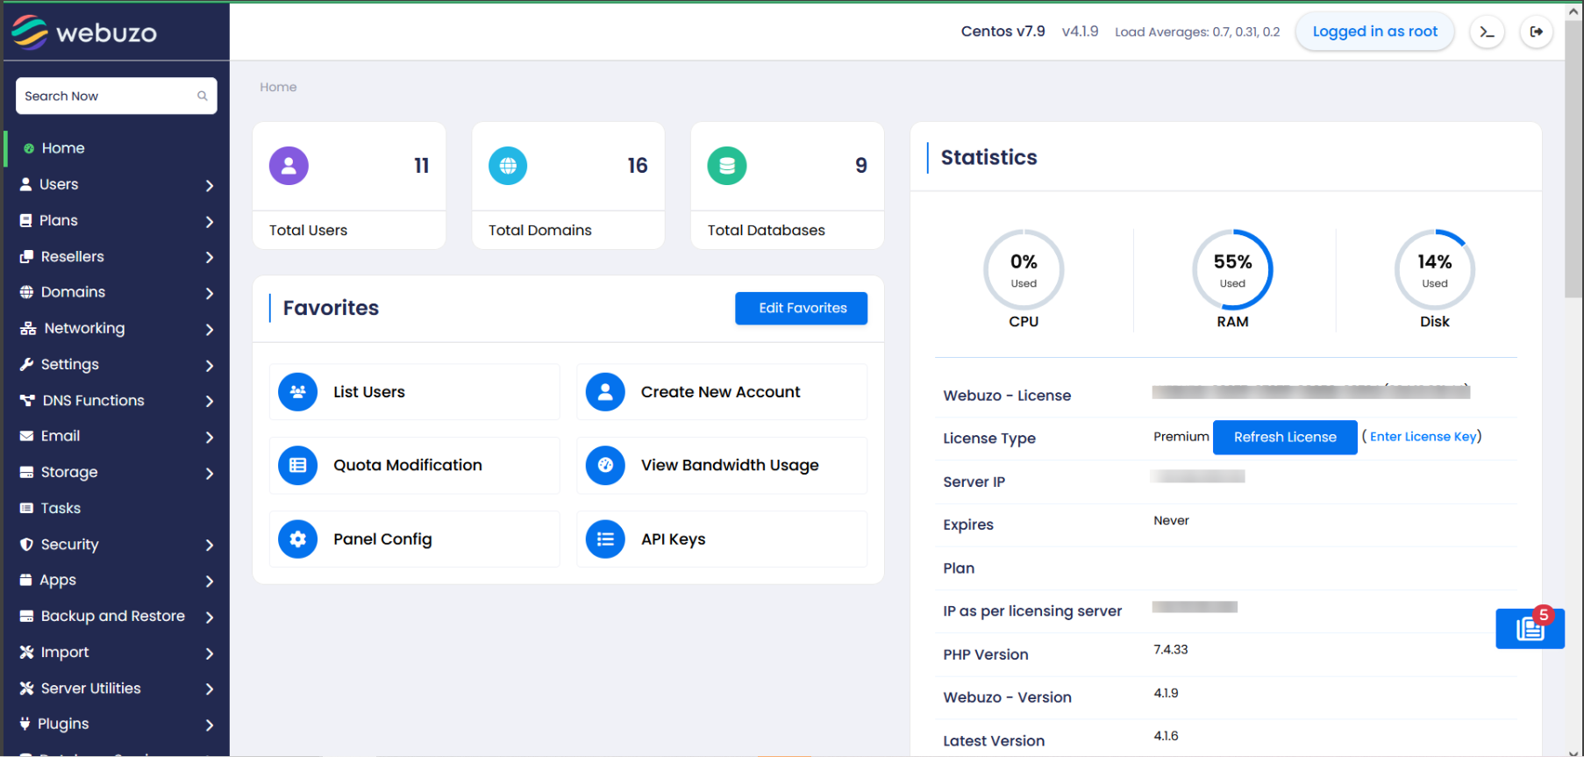Click the Domains sidebar globe icon
The height and width of the screenshot is (757, 1584).
tap(26, 292)
